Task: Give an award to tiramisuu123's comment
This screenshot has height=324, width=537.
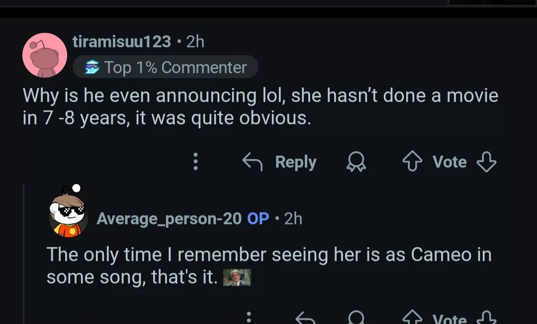Action: (x=356, y=162)
